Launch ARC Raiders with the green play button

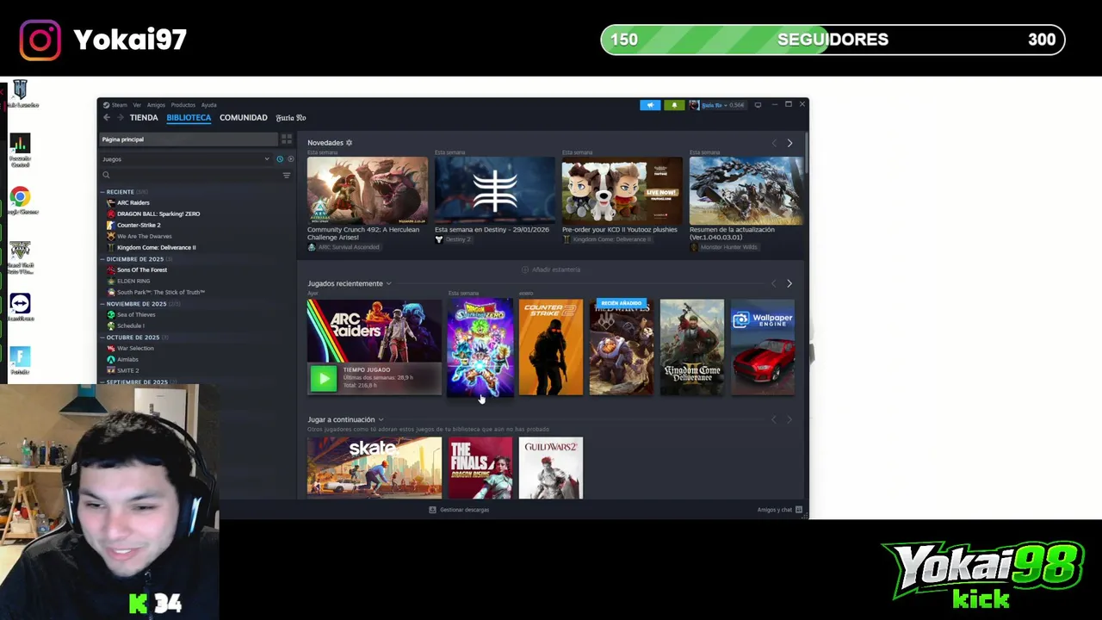324,379
